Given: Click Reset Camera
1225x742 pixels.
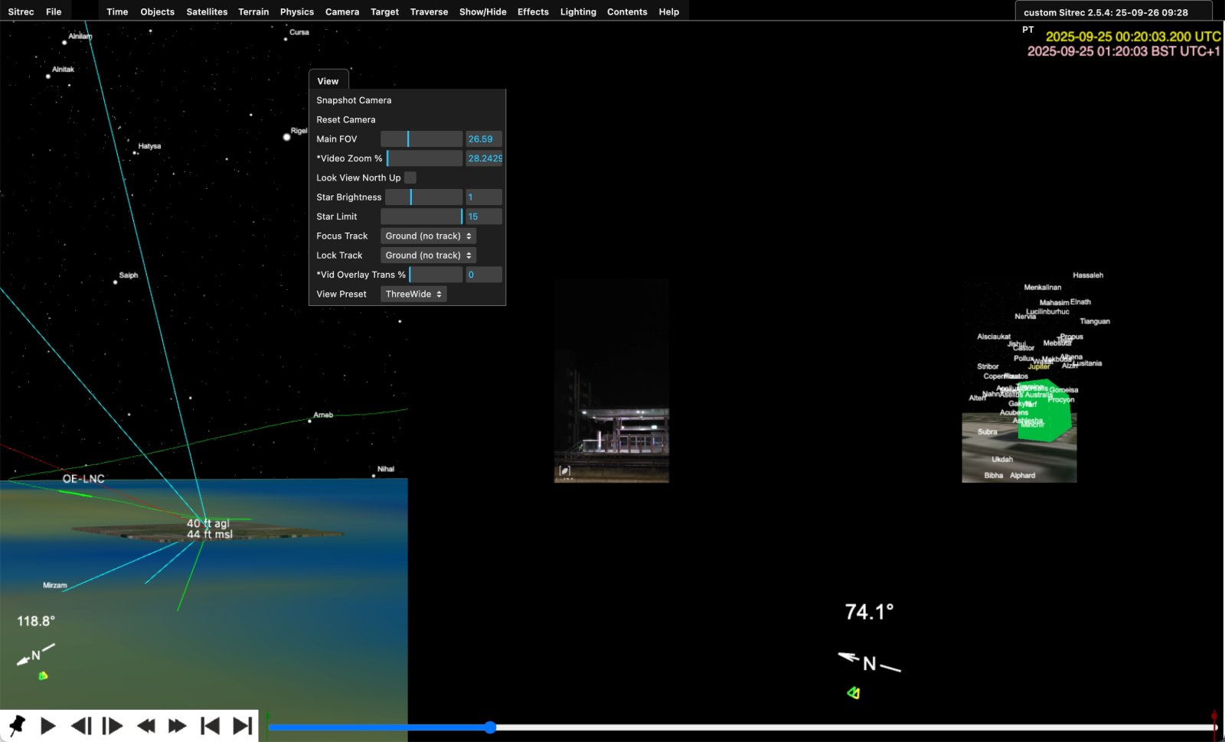Looking at the screenshot, I should (x=346, y=119).
